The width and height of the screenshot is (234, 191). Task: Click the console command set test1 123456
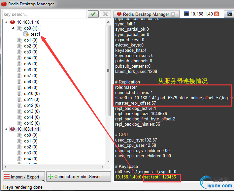coord(160,177)
